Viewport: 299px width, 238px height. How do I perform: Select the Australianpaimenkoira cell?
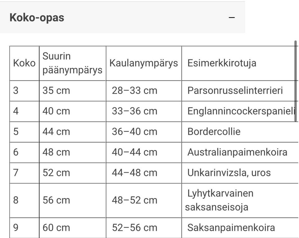(x=237, y=152)
